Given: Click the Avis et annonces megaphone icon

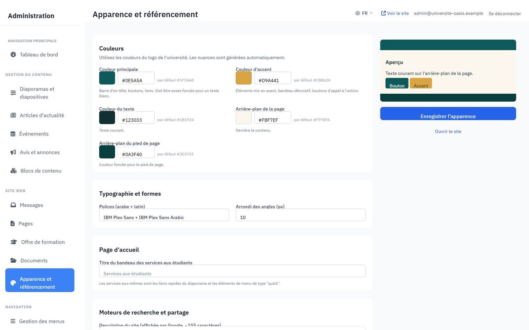Looking at the screenshot, I should (13, 152).
